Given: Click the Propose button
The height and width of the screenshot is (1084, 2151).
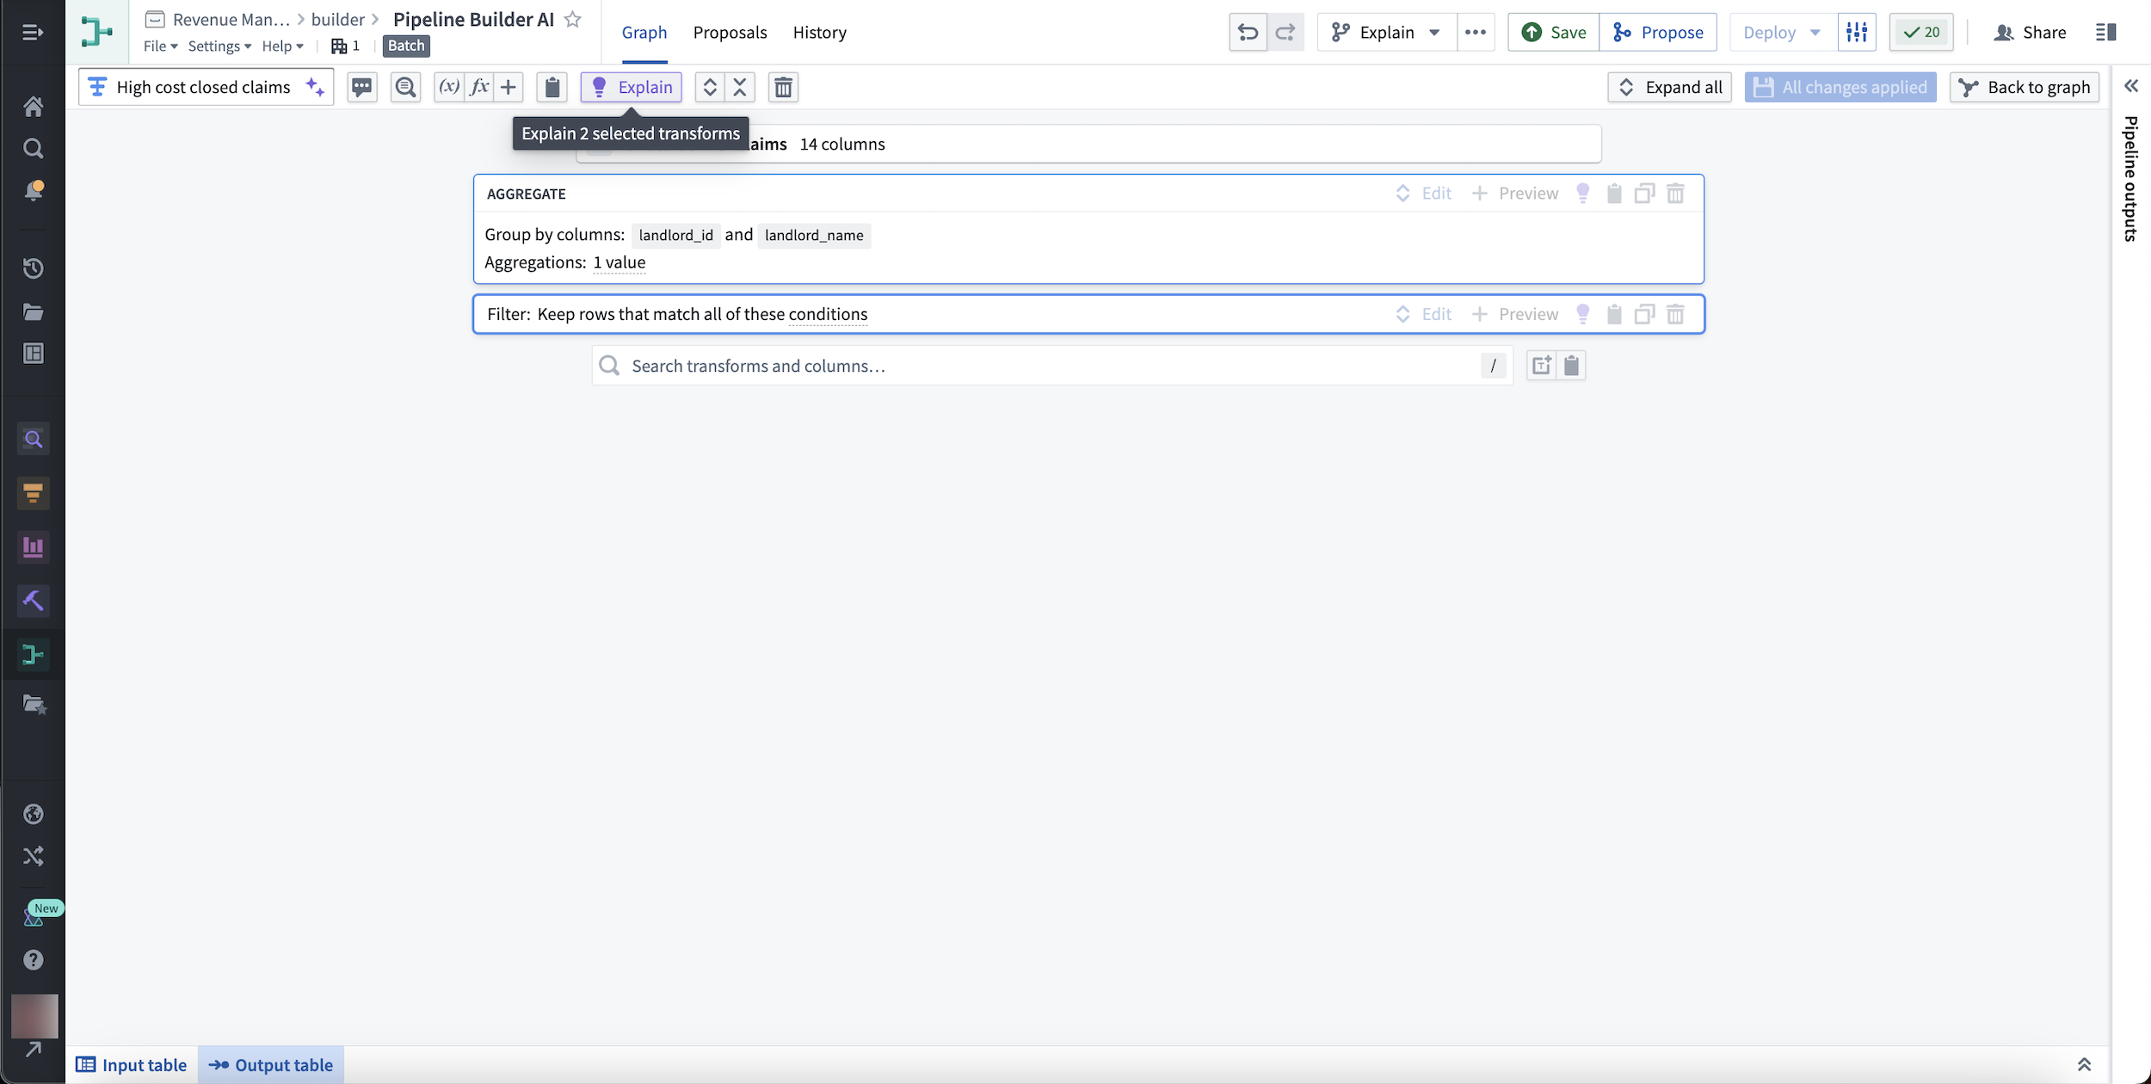Looking at the screenshot, I should [x=1658, y=33].
